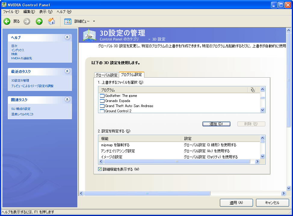The image size is (293, 216).
Task: Select the アンチエイリアシング設定 row
Action: 118,151
